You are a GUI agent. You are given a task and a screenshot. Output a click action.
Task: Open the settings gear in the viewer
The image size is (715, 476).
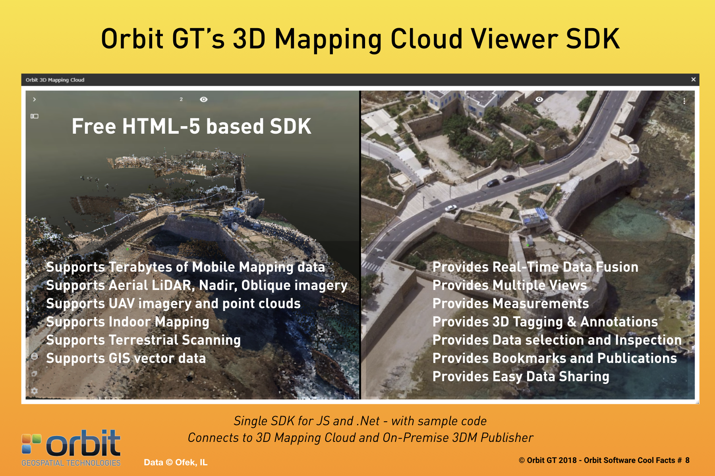pos(35,391)
